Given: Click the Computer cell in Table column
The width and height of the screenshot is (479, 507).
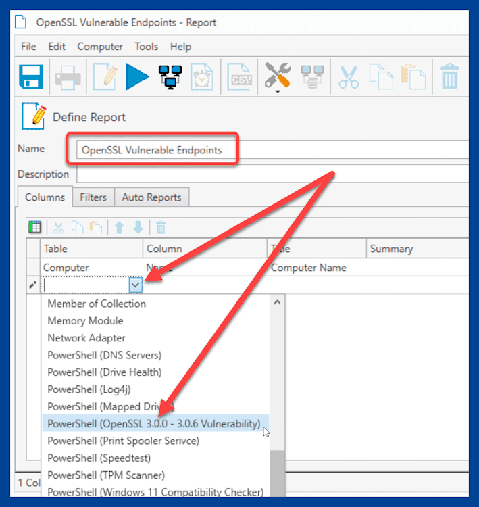Looking at the screenshot, I should [x=91, y=268].
